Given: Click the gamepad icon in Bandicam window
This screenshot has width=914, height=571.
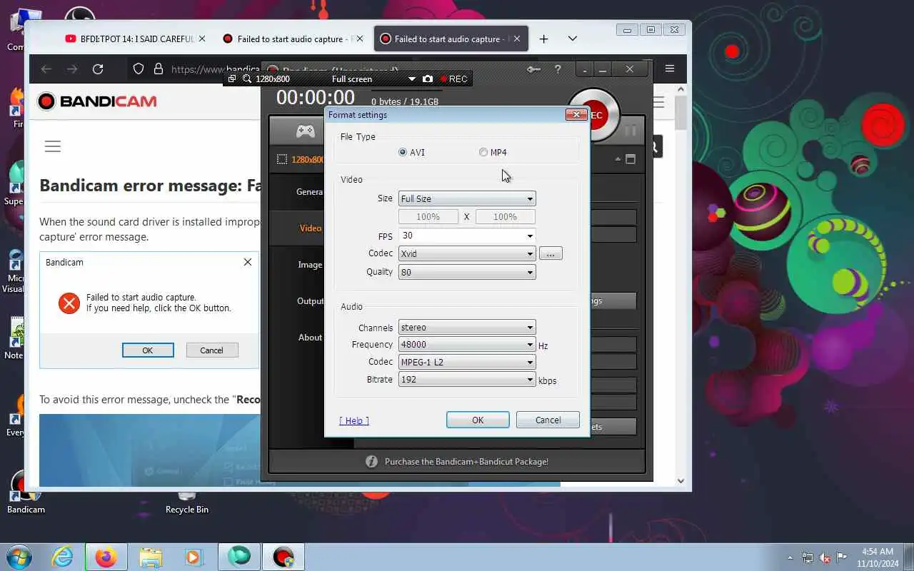Looking at the screenshot, I should [x=306, y=131].
